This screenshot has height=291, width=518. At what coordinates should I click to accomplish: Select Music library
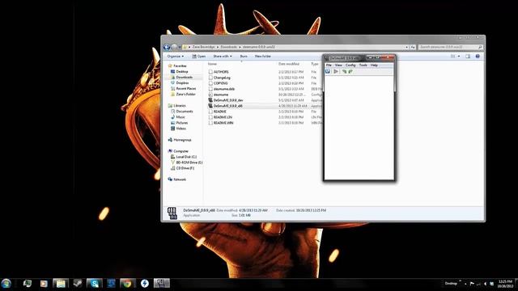pos(180,116)
